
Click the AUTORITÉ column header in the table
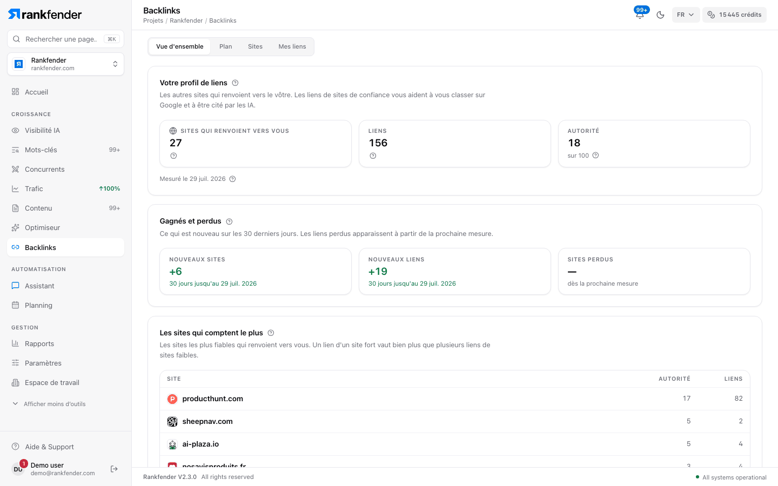tap(674, 379)
